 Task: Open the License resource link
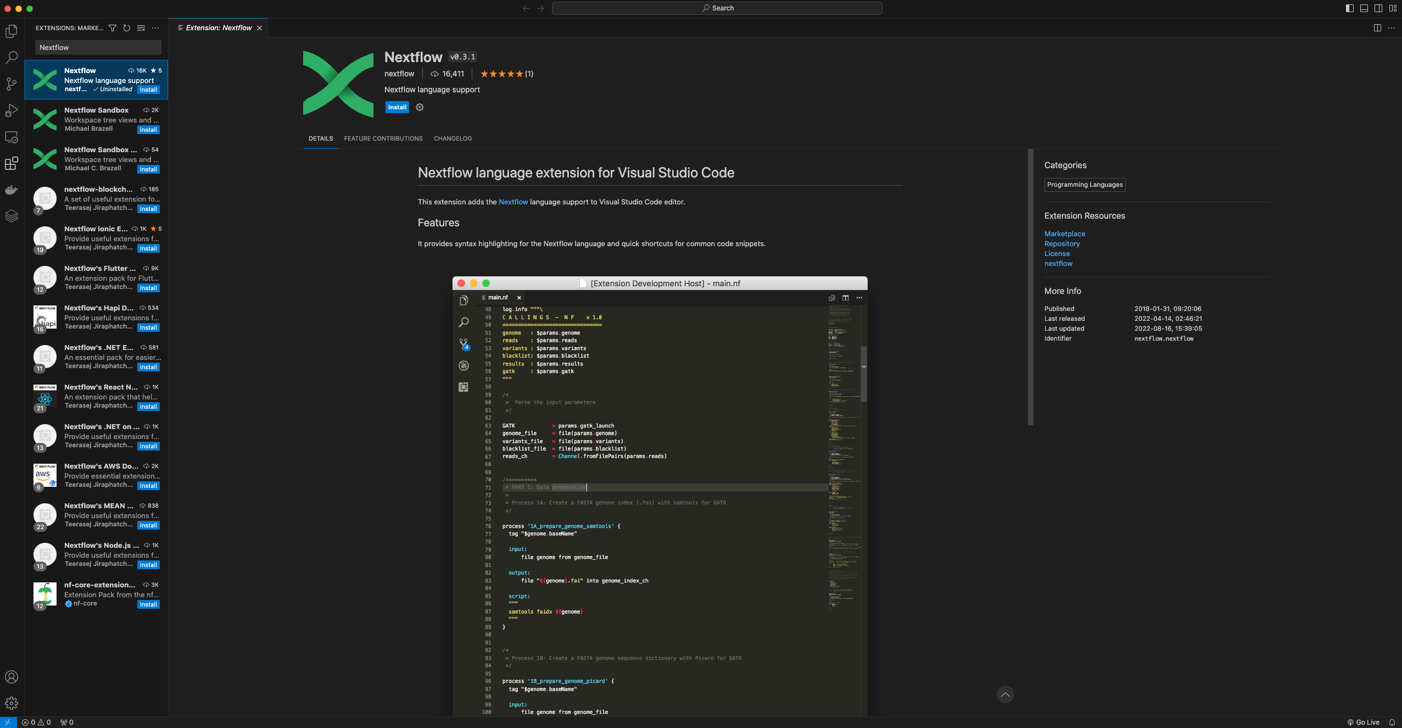(1057, 253)
